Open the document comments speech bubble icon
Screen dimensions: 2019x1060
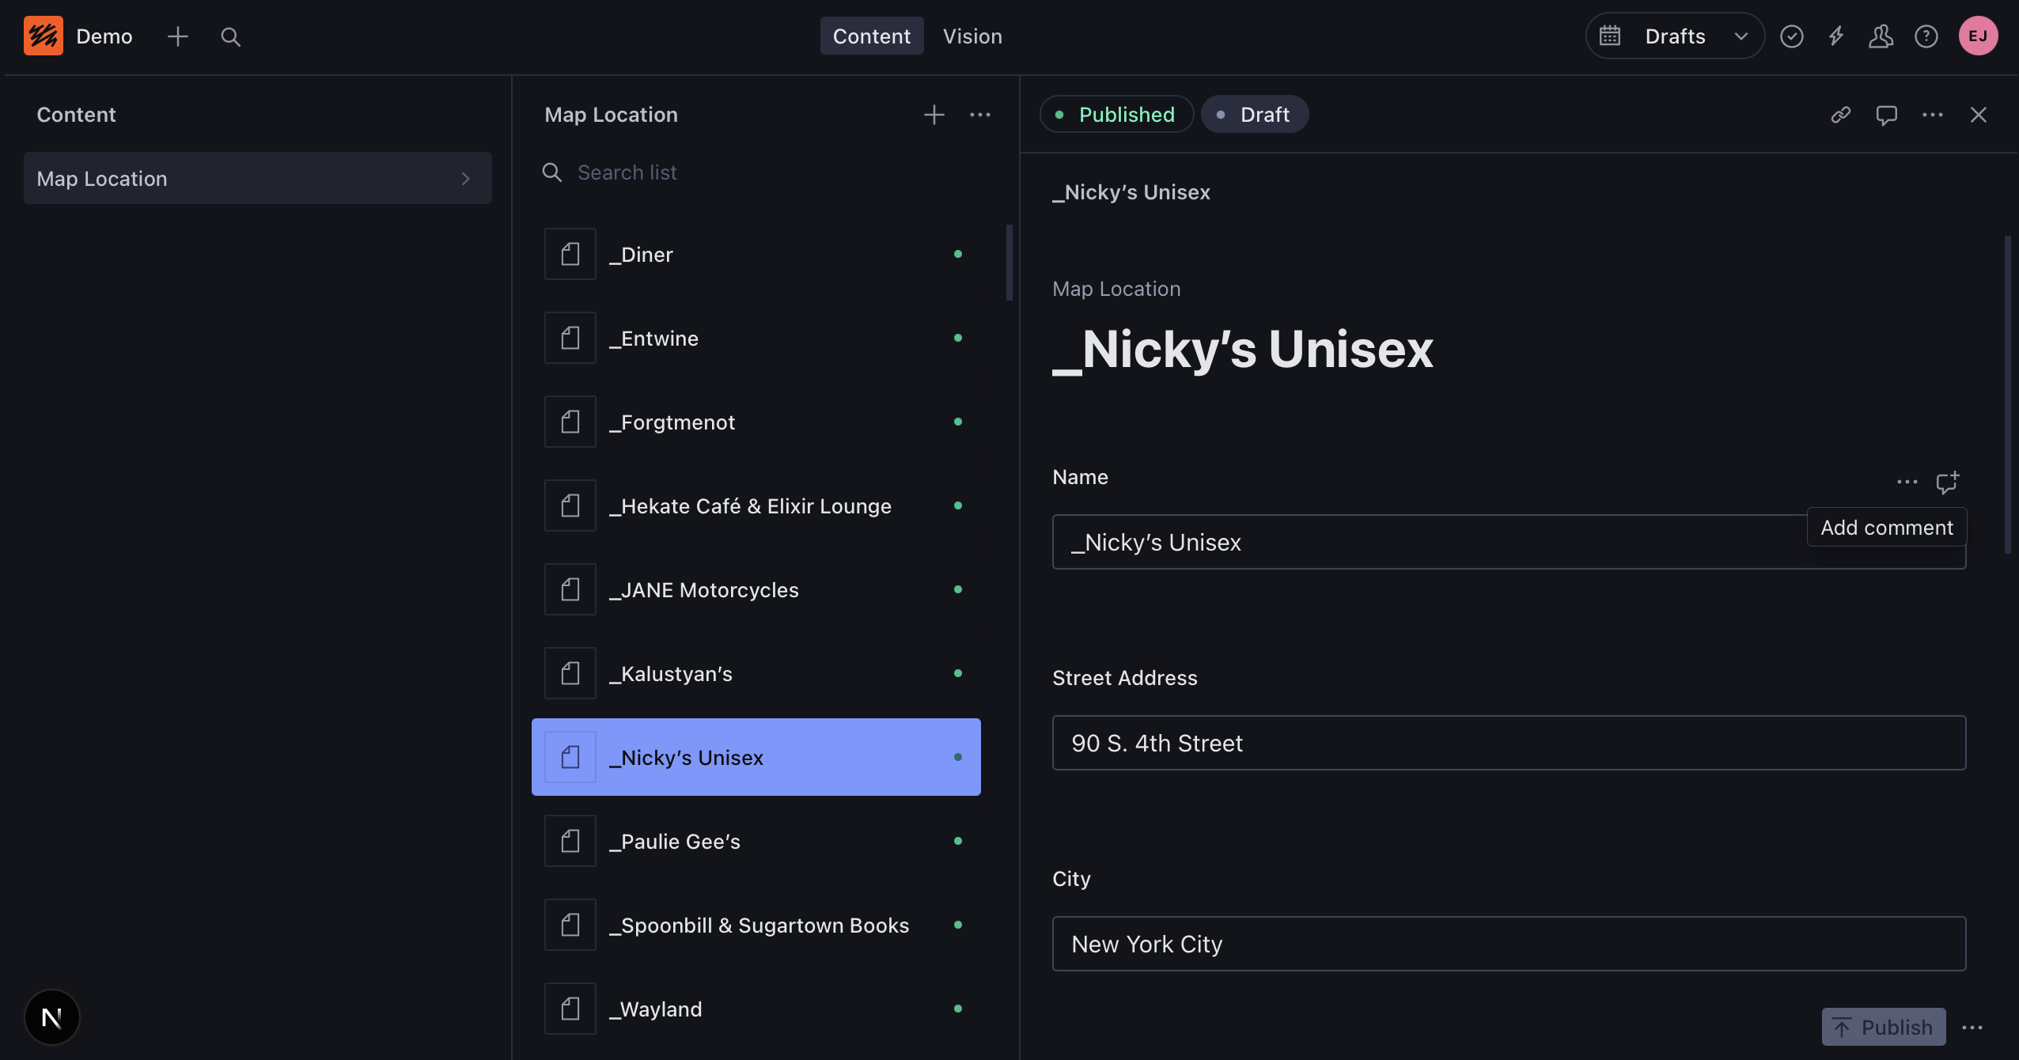pyautogui.click(x=1887, y=115)
